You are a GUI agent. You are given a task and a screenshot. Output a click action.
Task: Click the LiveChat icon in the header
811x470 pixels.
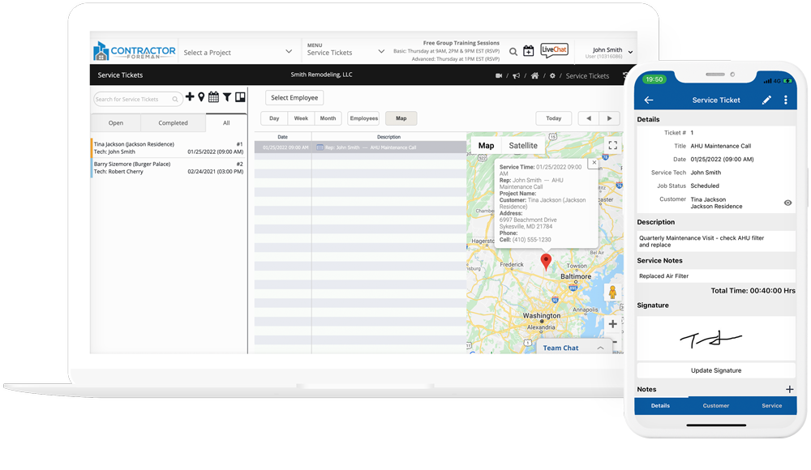(x=554, y=51)
